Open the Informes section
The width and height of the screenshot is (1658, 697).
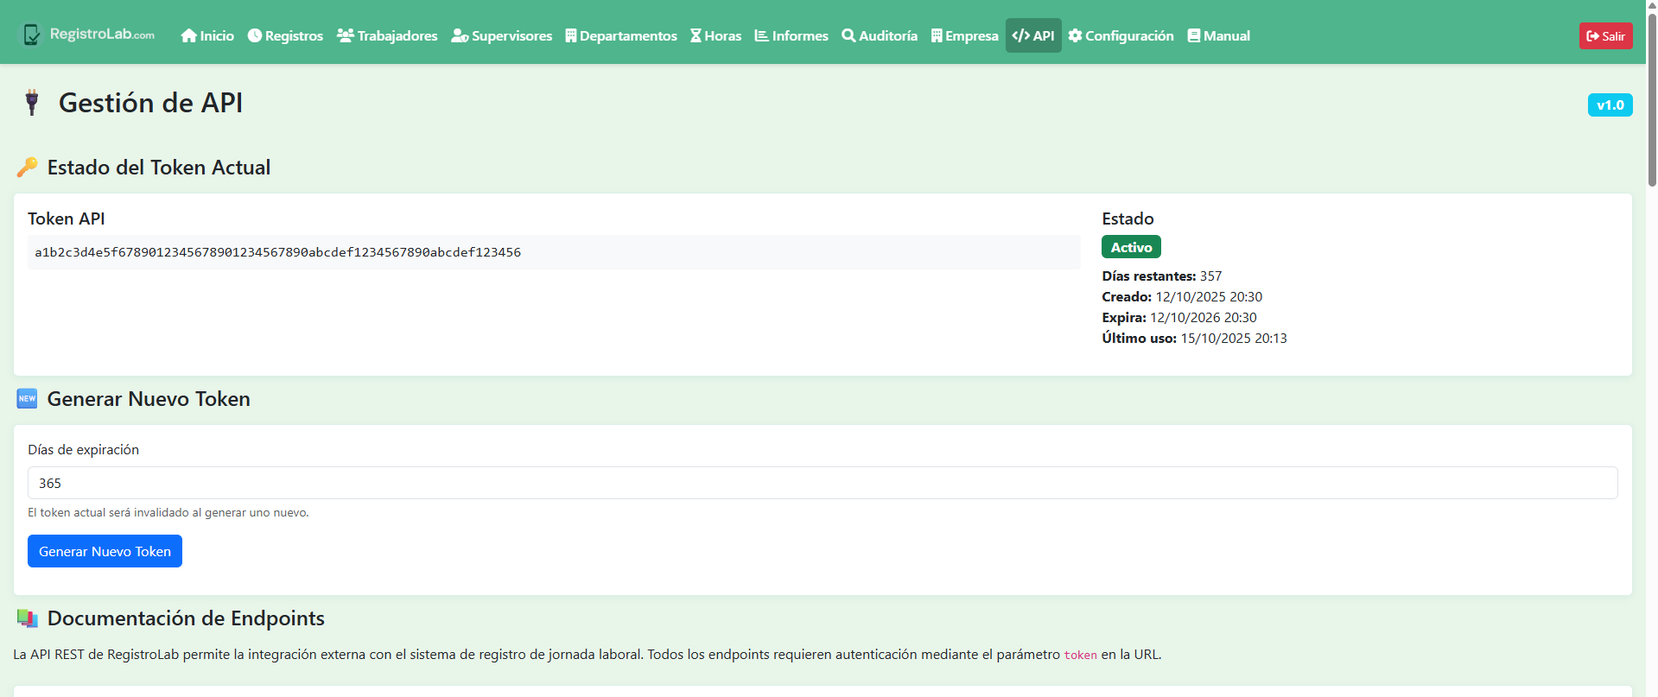click(x=791, y=35)
